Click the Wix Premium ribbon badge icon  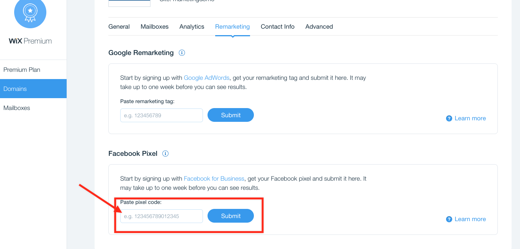(x=30, y=12)
